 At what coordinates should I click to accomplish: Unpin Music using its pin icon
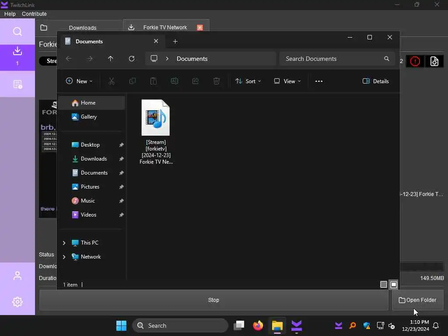pyautogui.click(x=122, y=201)
